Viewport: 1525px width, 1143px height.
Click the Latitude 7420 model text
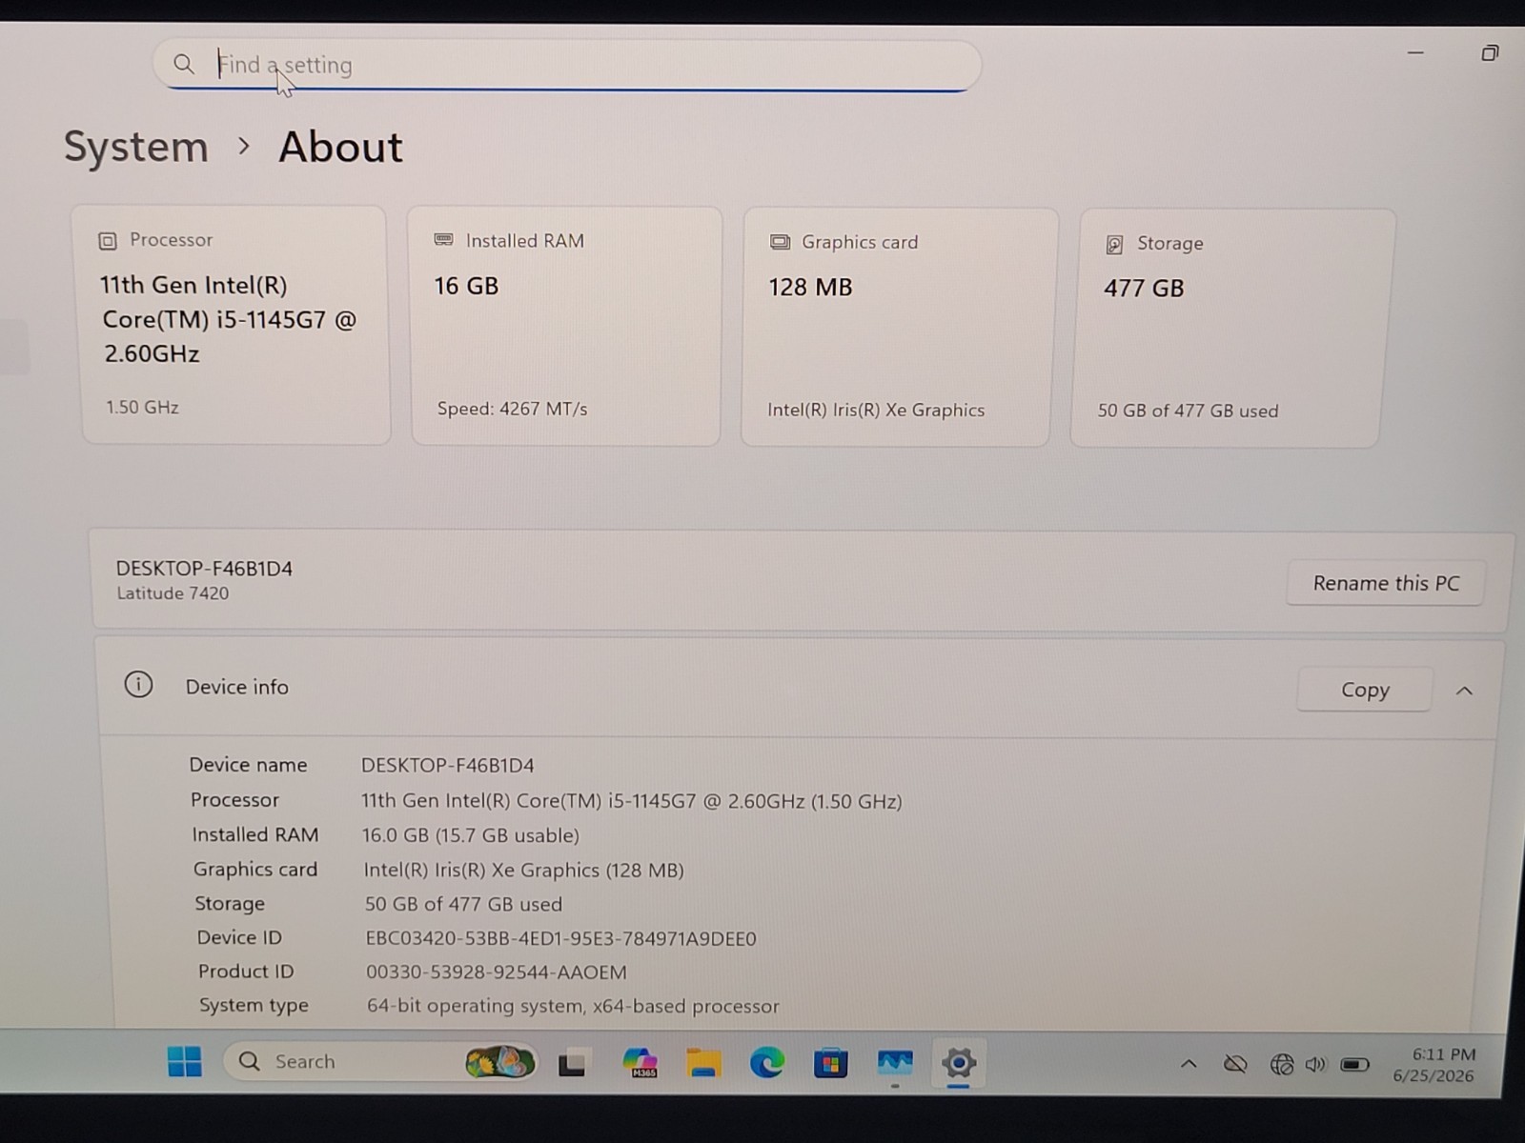click(173, 593)
